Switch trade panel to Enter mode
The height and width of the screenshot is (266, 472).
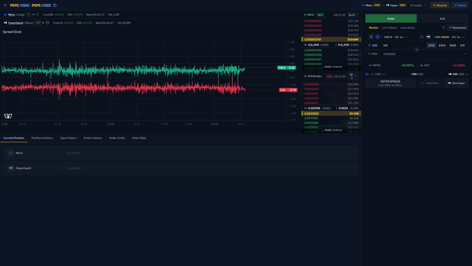click(x=391, y=18)
